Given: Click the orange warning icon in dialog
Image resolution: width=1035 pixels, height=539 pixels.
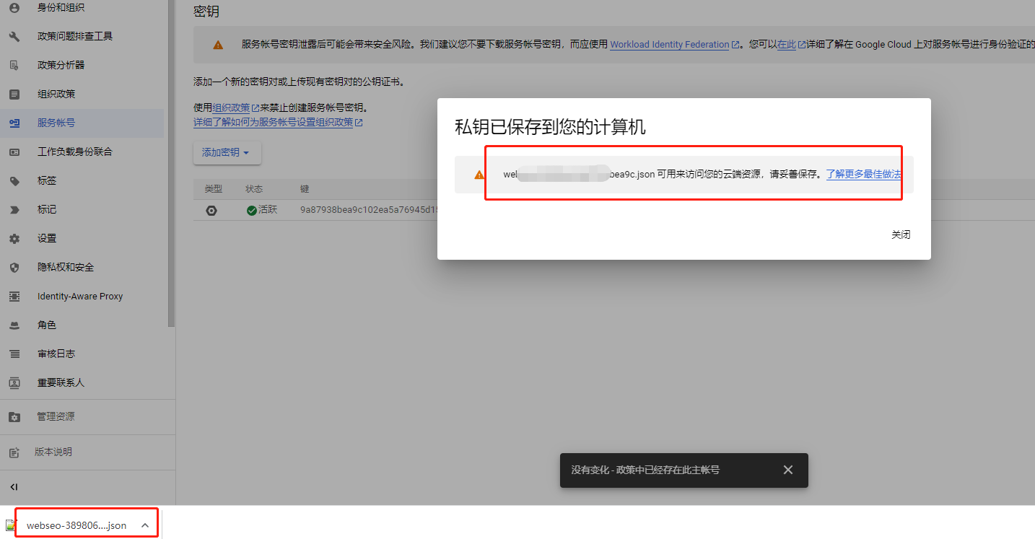Looking at the screenshot, I should tap(479, 175).
